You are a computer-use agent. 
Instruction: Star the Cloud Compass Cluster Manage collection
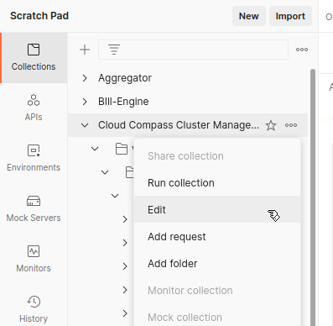tap(270, 125)
